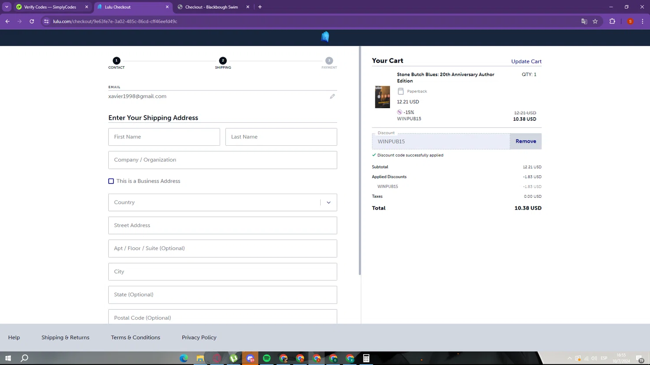Focus the Last Name field
Image resolution: width=650 pixels, height=365 pixels.
point(281,137)
